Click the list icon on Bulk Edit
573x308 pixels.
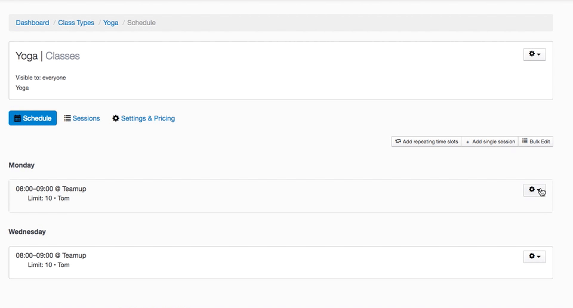point(525,141)
